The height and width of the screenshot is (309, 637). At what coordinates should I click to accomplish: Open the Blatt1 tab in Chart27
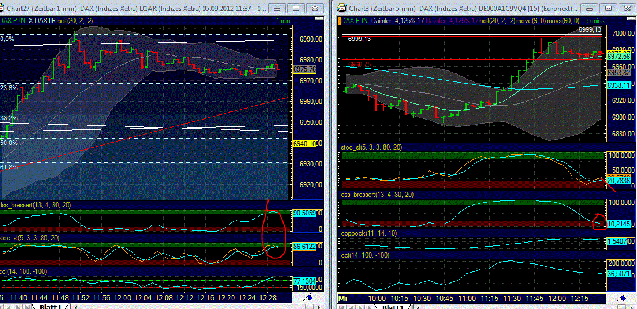[51, 307]
